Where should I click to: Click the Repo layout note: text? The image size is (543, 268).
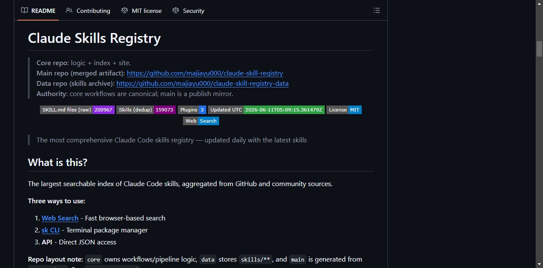tap(55, 259)
